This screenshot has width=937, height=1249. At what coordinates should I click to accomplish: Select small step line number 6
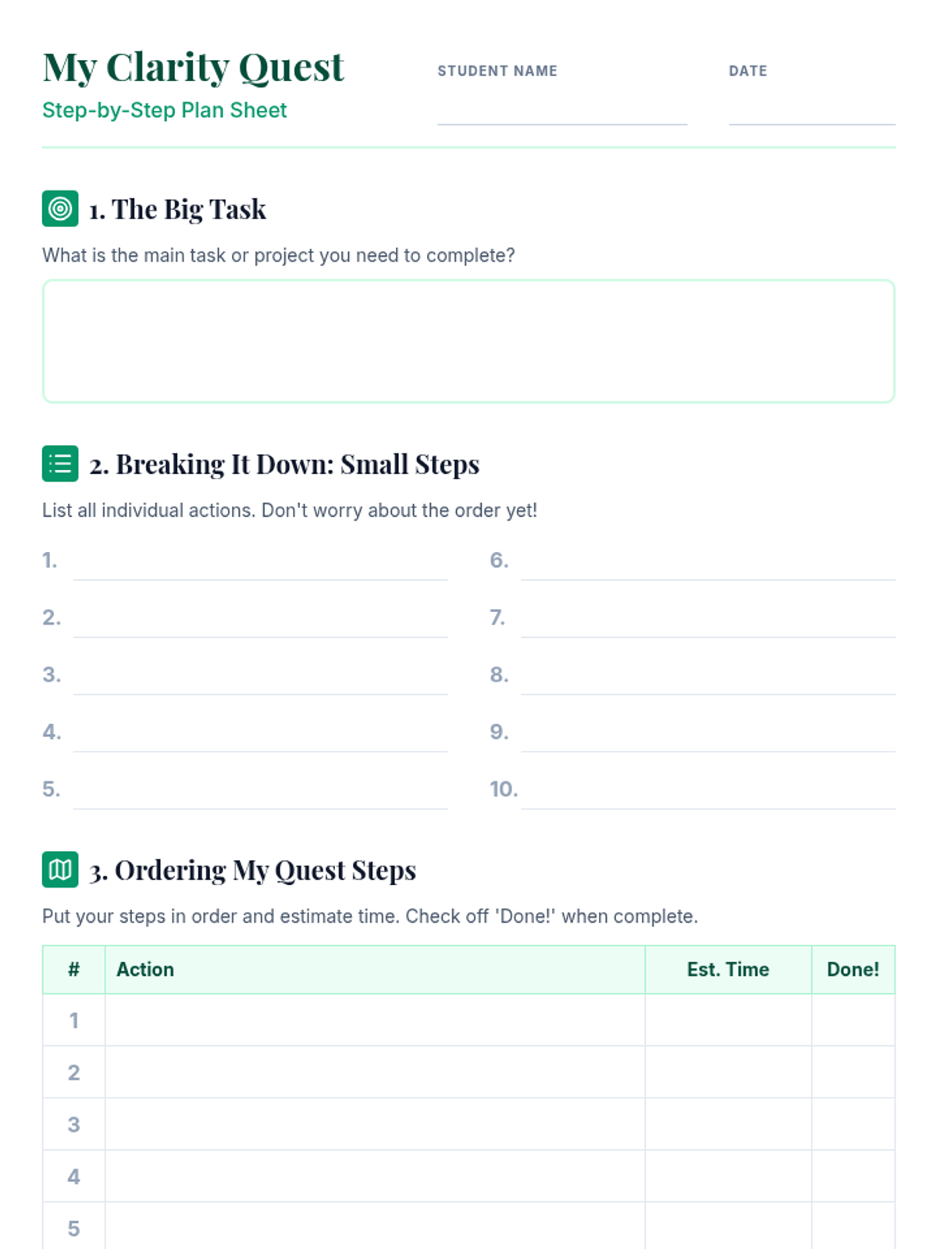(x=708, y=563)
